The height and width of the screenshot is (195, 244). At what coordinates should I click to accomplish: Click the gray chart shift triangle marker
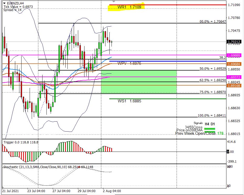coord(114,2)
